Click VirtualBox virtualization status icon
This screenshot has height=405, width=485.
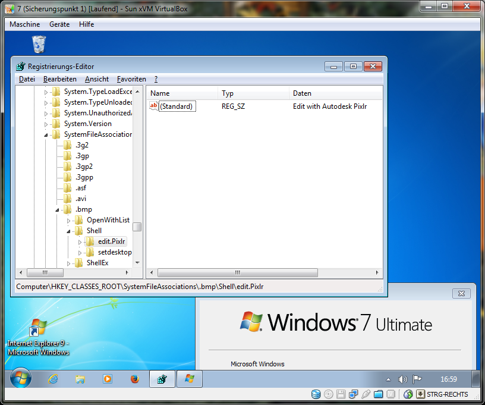[x=391, y=394]
